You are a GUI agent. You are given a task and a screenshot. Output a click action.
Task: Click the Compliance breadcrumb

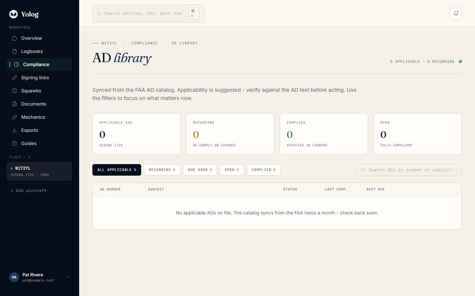[x=144, y=43]
